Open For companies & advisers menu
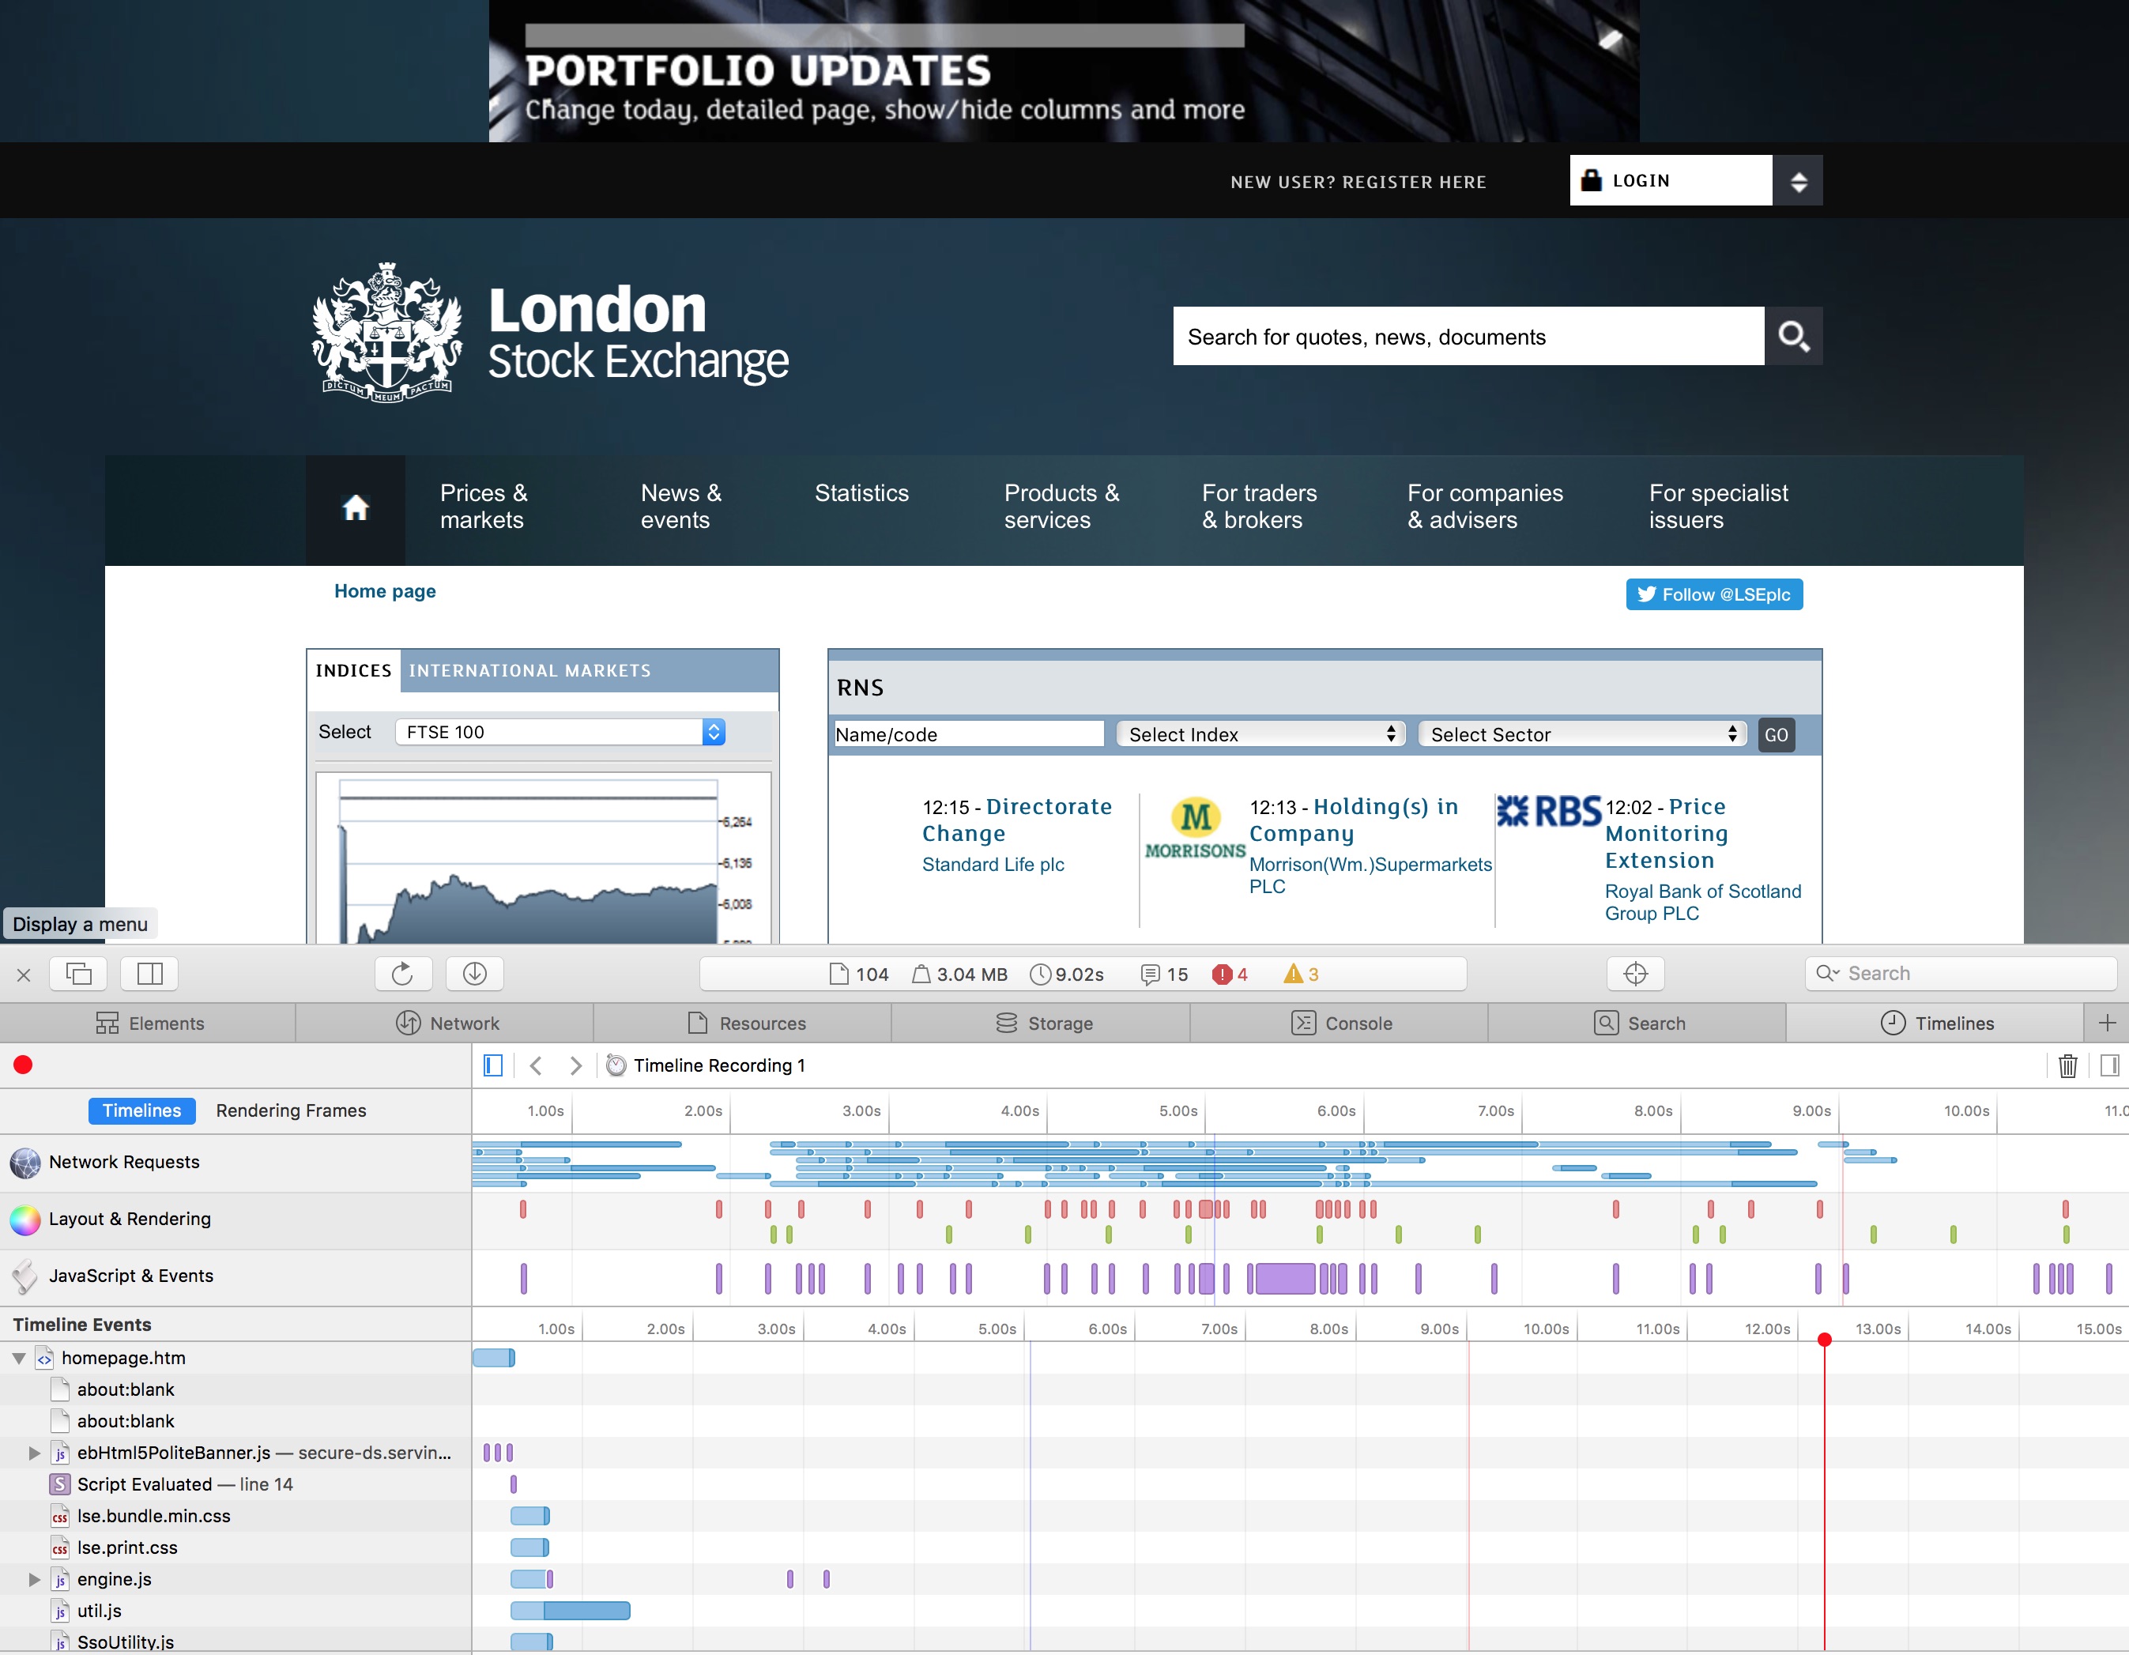 click(x=1485, y=507)
